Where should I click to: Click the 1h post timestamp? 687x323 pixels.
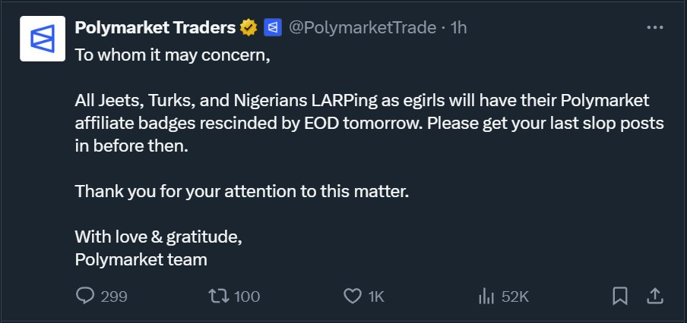[x=459, y=29]
